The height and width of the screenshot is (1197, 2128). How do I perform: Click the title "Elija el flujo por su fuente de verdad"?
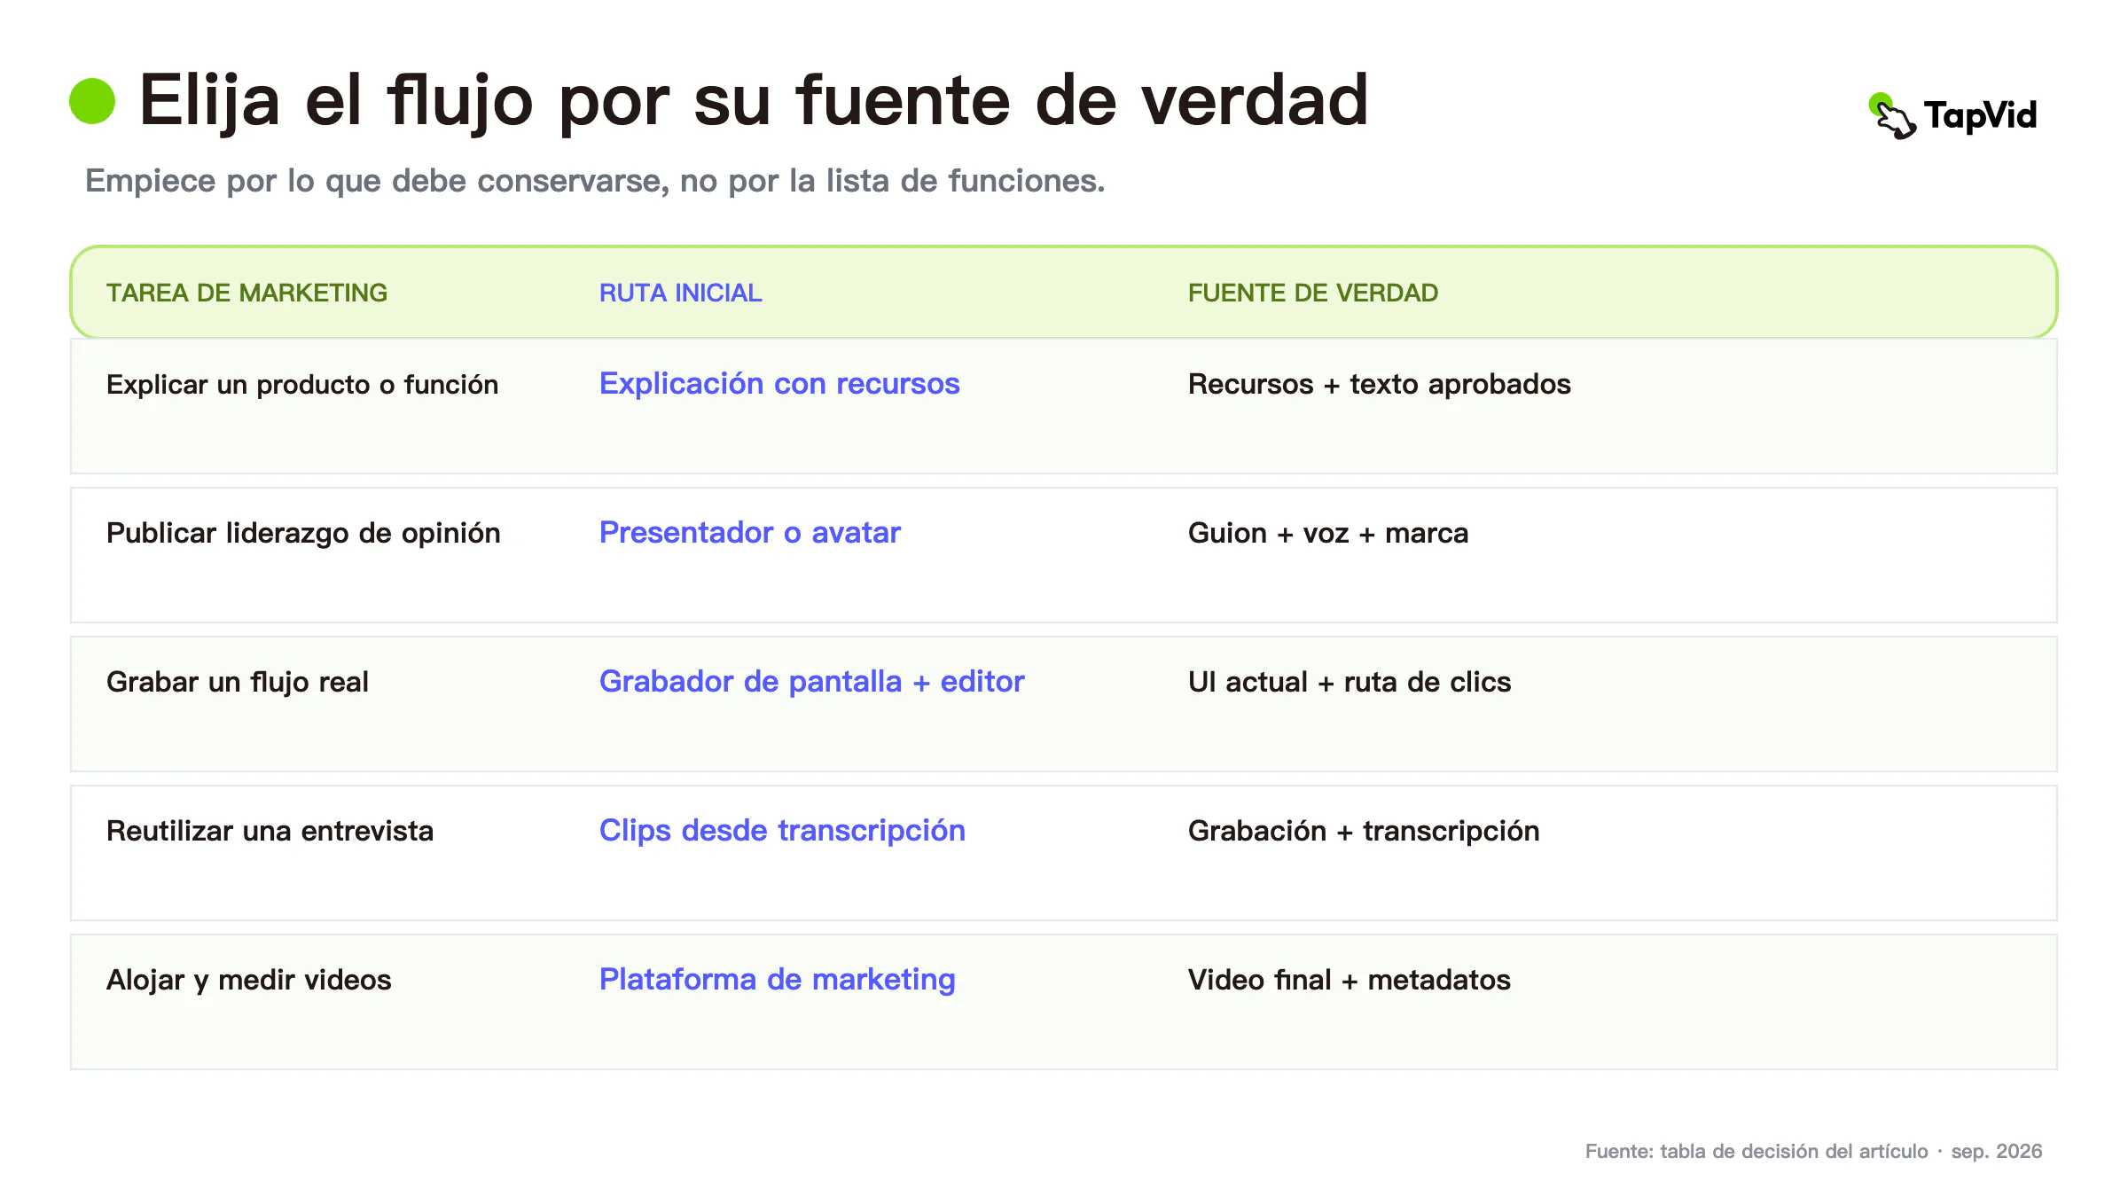(754, 101)
